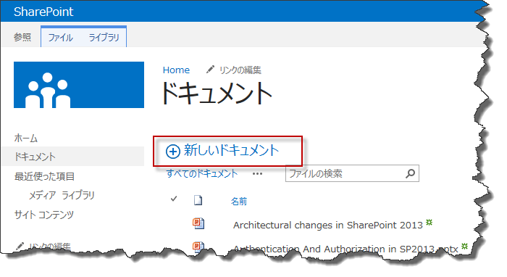Click the 新しいドキュメント link
507x277 pixels.
(x=231, y=151)
